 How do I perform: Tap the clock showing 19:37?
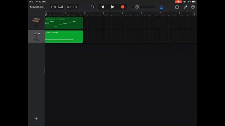click(x=32, y=1)
